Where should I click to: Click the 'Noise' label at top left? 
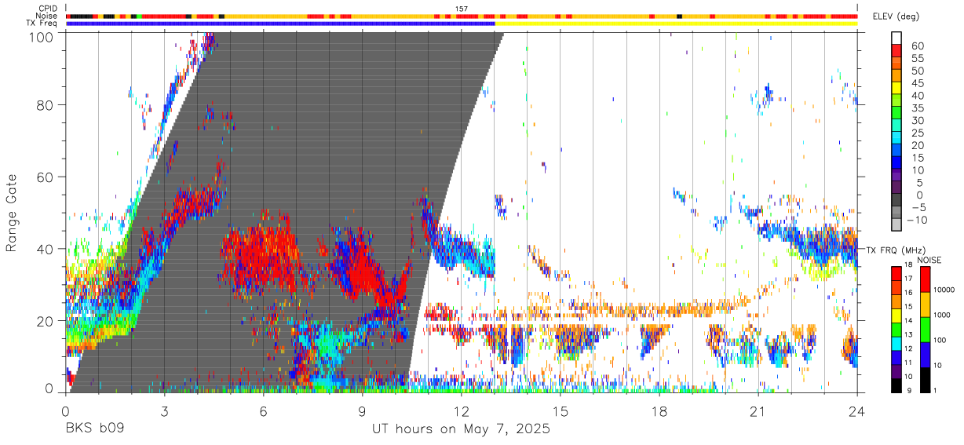pos(46,16)
